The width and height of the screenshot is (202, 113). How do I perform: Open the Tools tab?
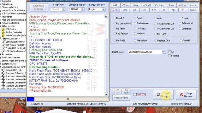[171, 6]
